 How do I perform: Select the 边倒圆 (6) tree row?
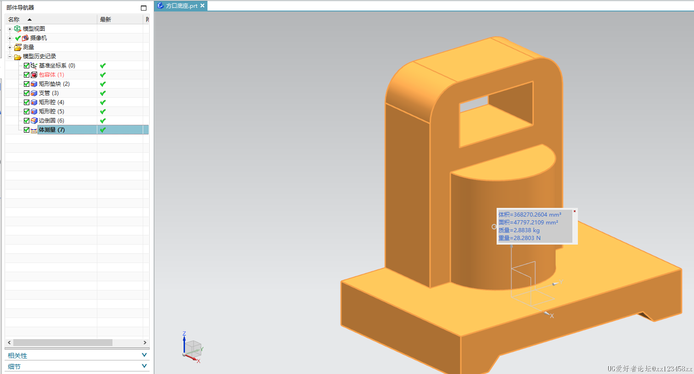77,121
